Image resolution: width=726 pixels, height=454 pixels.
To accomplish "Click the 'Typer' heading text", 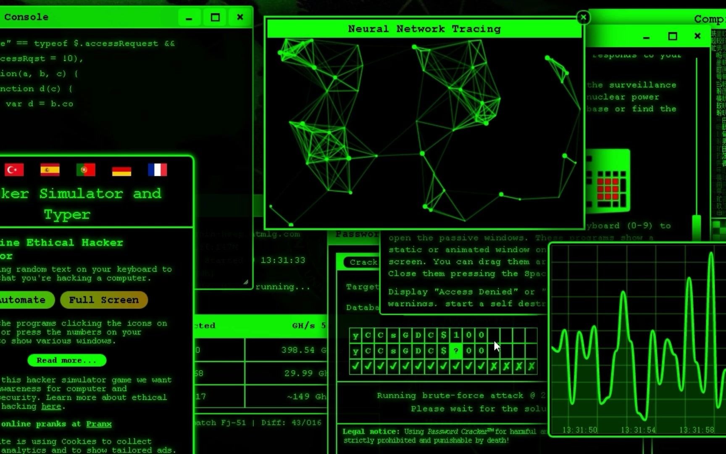I will coord(67,215).
